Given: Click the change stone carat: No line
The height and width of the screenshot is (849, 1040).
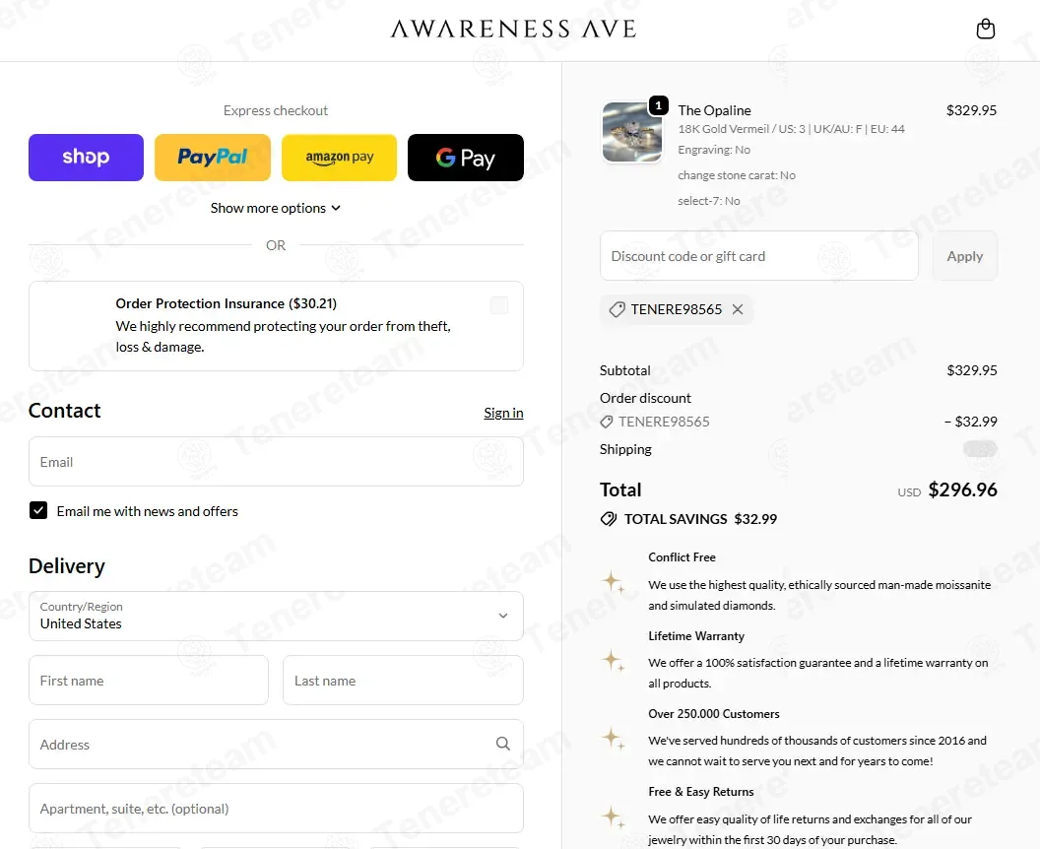Looking at the screenshot, I should [x=737, y=175].
